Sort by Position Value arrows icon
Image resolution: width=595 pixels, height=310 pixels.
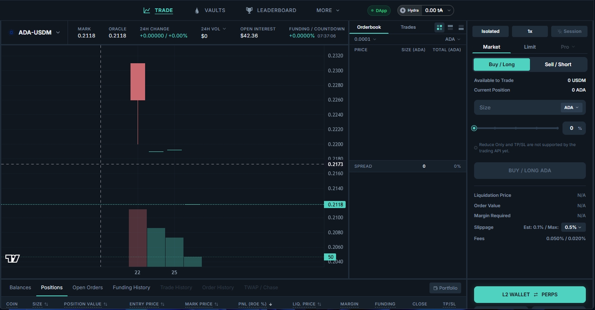[105, 304]
